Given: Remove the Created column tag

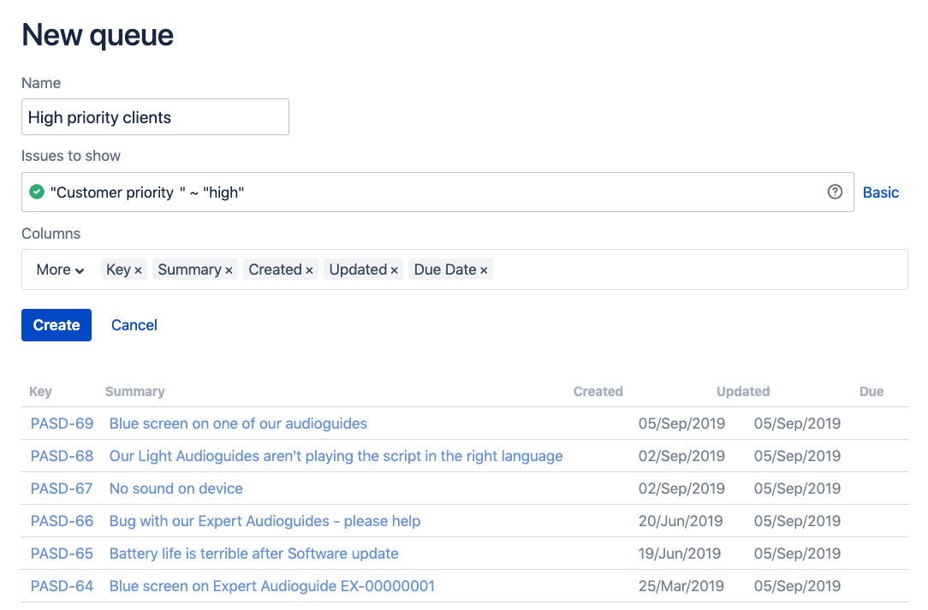Looking at the screenshot, I should [x=310, y=270].
